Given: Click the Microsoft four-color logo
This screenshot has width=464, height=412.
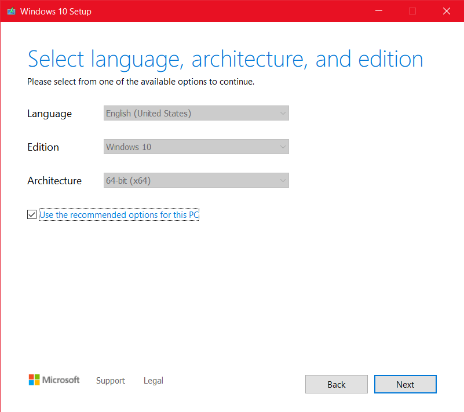Looking at the screenshot, I should click(x=34, y=380).
